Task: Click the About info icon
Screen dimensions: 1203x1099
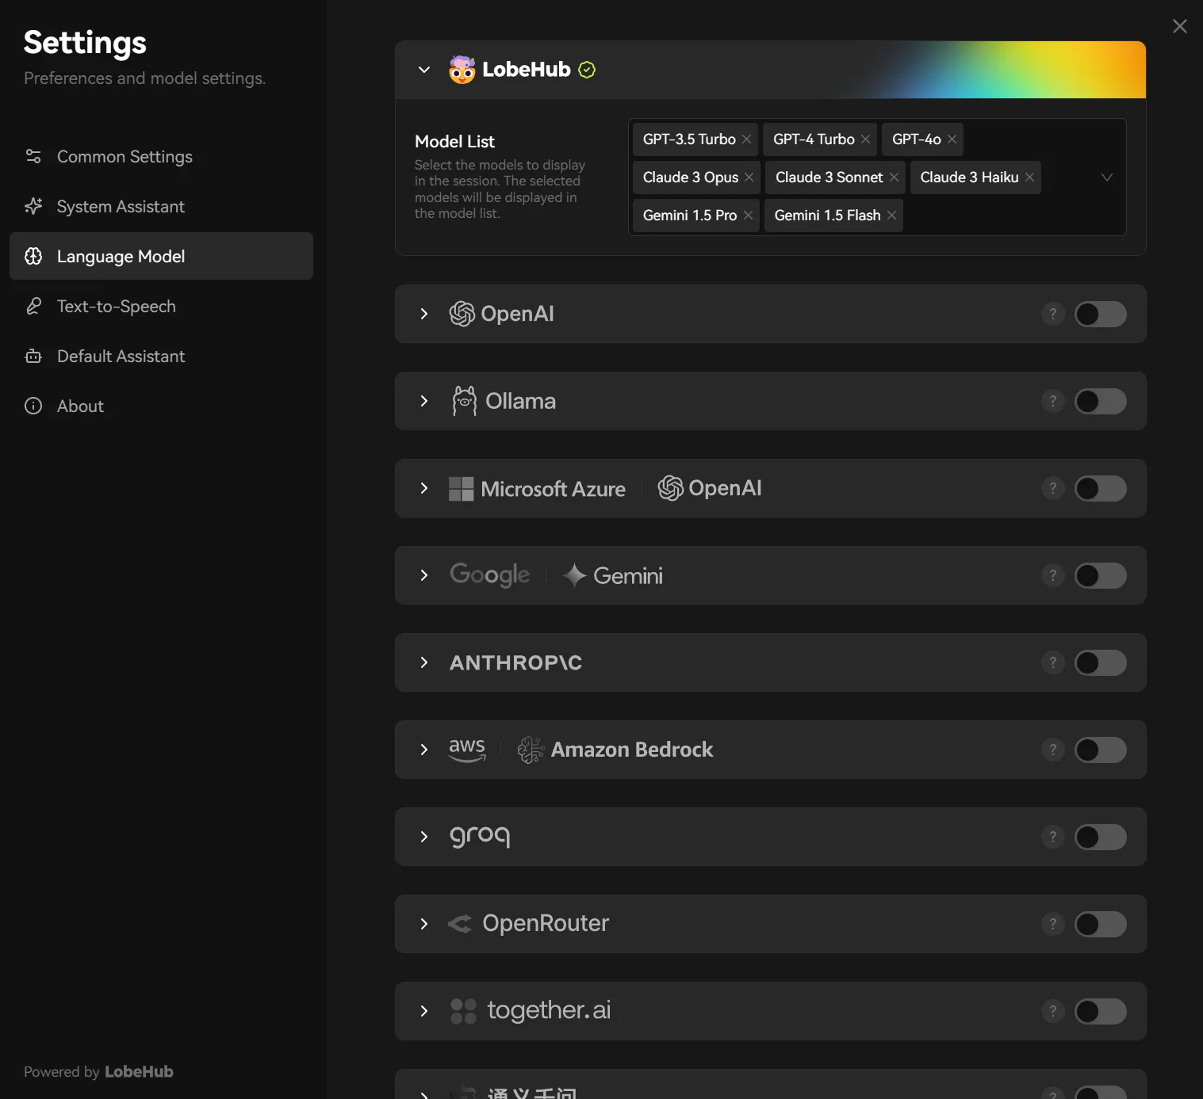Action: point(33,406)
